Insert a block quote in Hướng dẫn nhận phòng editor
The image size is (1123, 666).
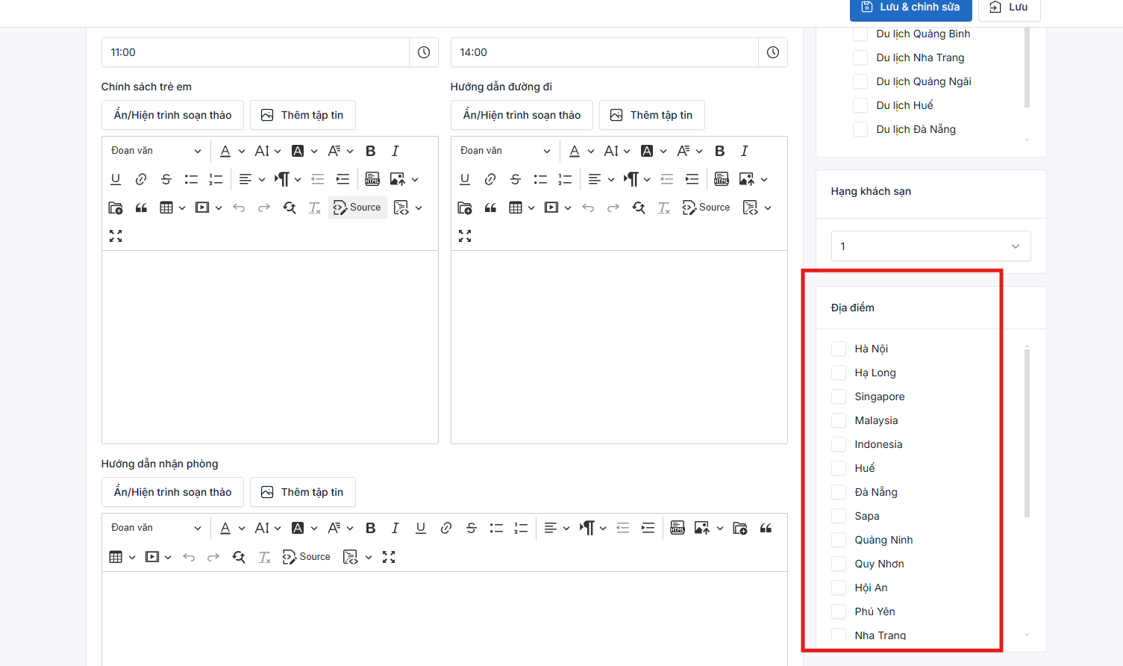tap(766, 529)
